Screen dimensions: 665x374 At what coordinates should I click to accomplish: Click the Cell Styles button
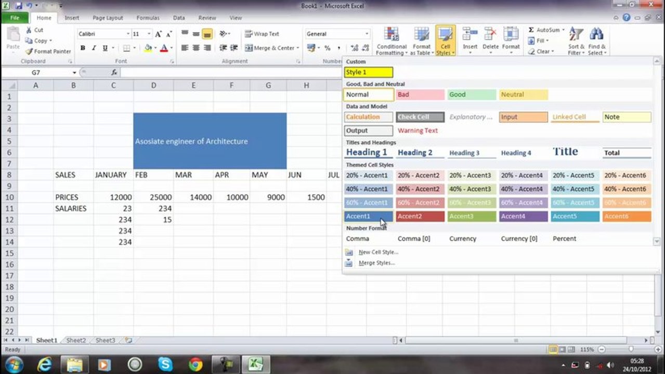click(x=445, y=41)
